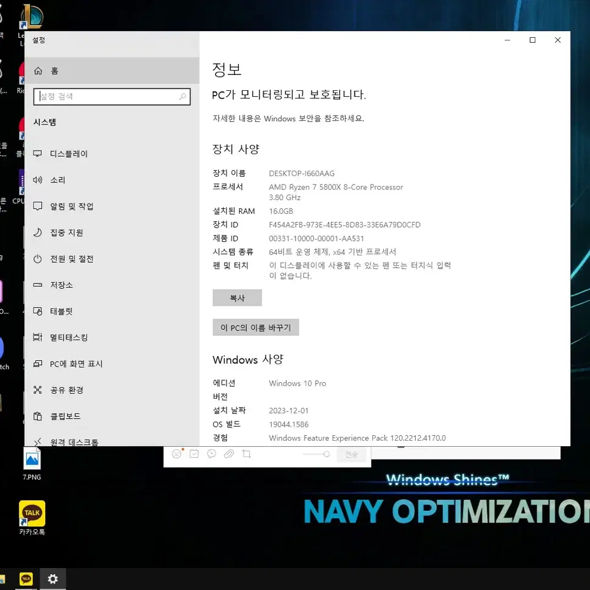The width and height of the screenshot is (590, 590).
Task: Click the 에디션 label
Action: (x=224, y=383)
